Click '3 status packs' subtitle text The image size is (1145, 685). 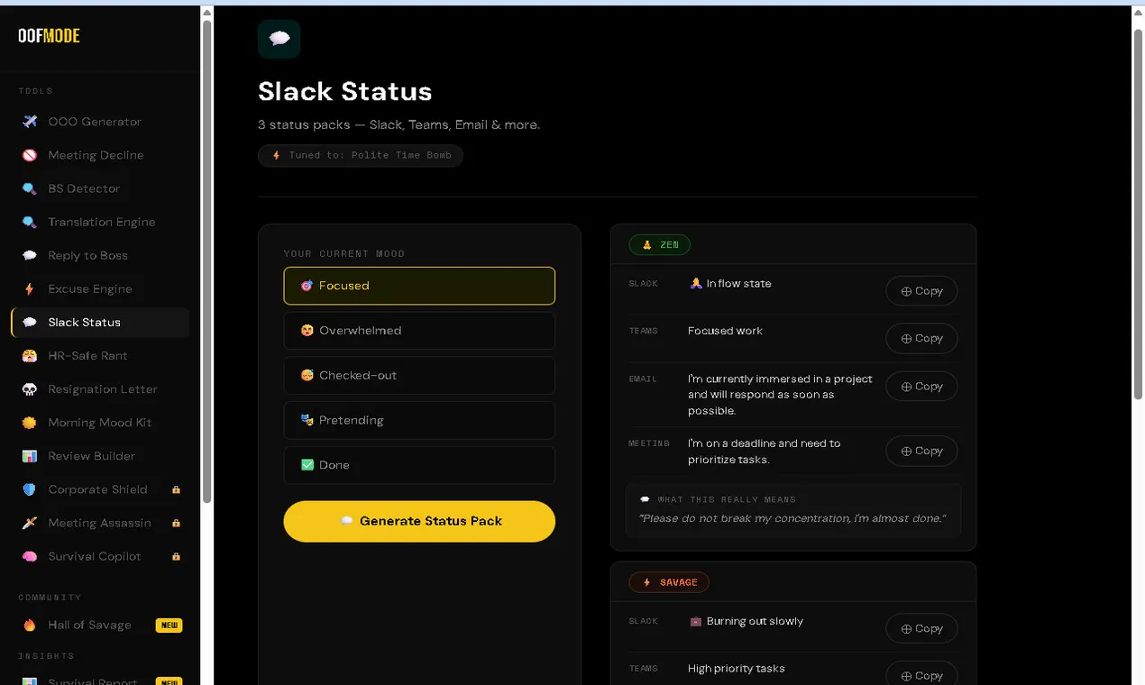tap(398, 124)
